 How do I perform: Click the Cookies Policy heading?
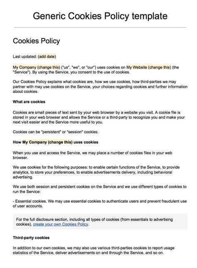click(36, 41)
